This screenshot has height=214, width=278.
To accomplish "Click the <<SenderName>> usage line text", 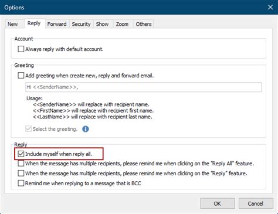I will pyautogui.click(x=91, y=104).
